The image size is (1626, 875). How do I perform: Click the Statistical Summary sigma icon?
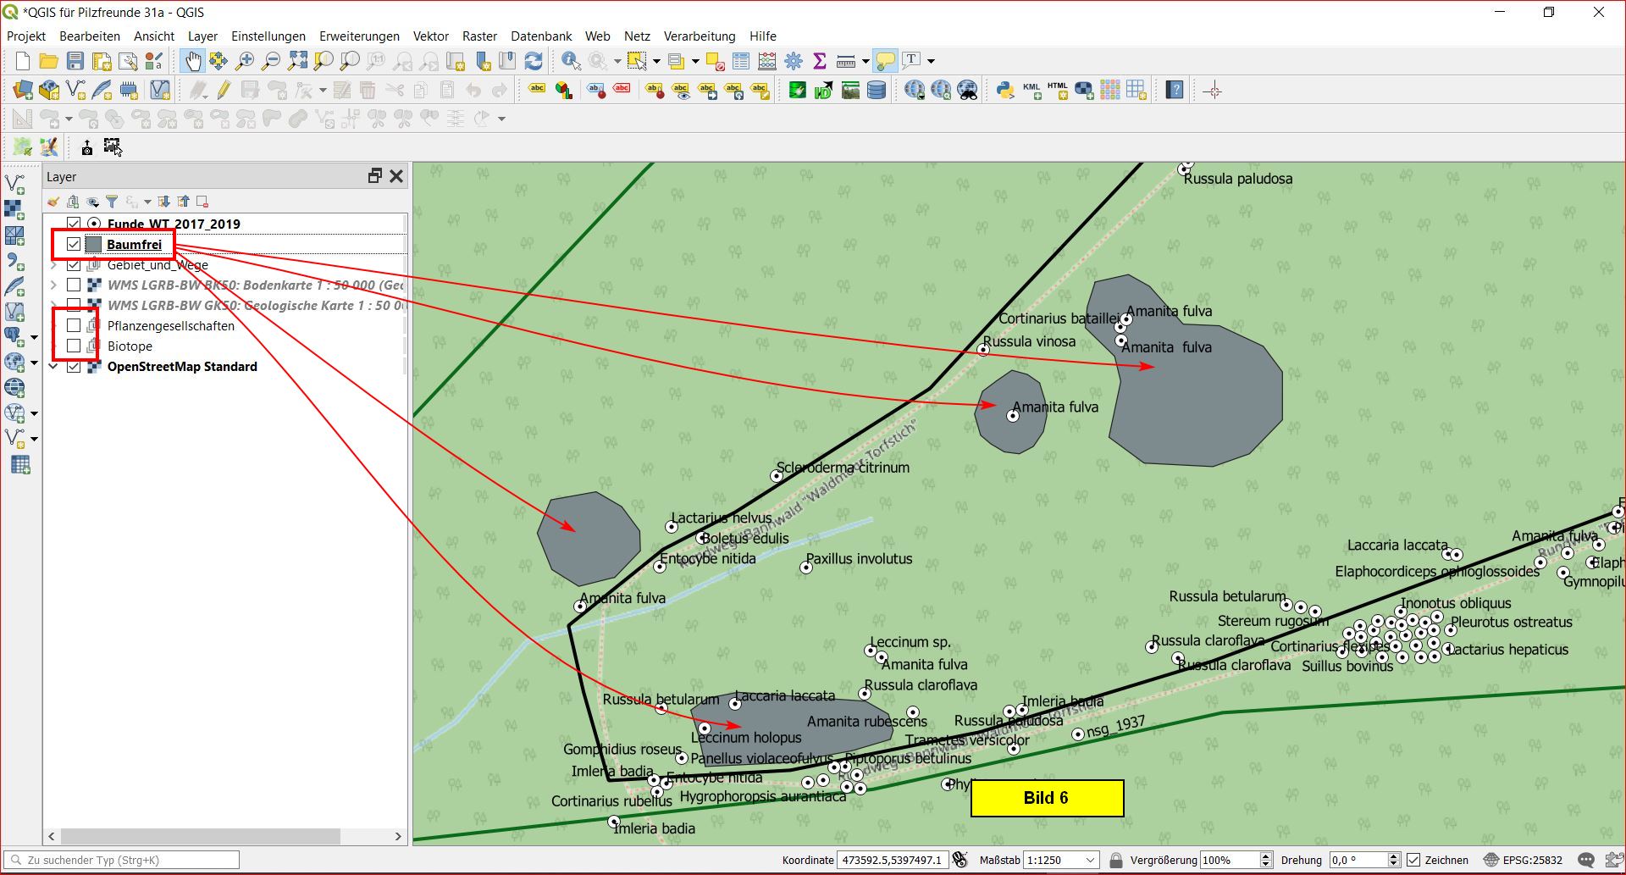click(819, 61)
